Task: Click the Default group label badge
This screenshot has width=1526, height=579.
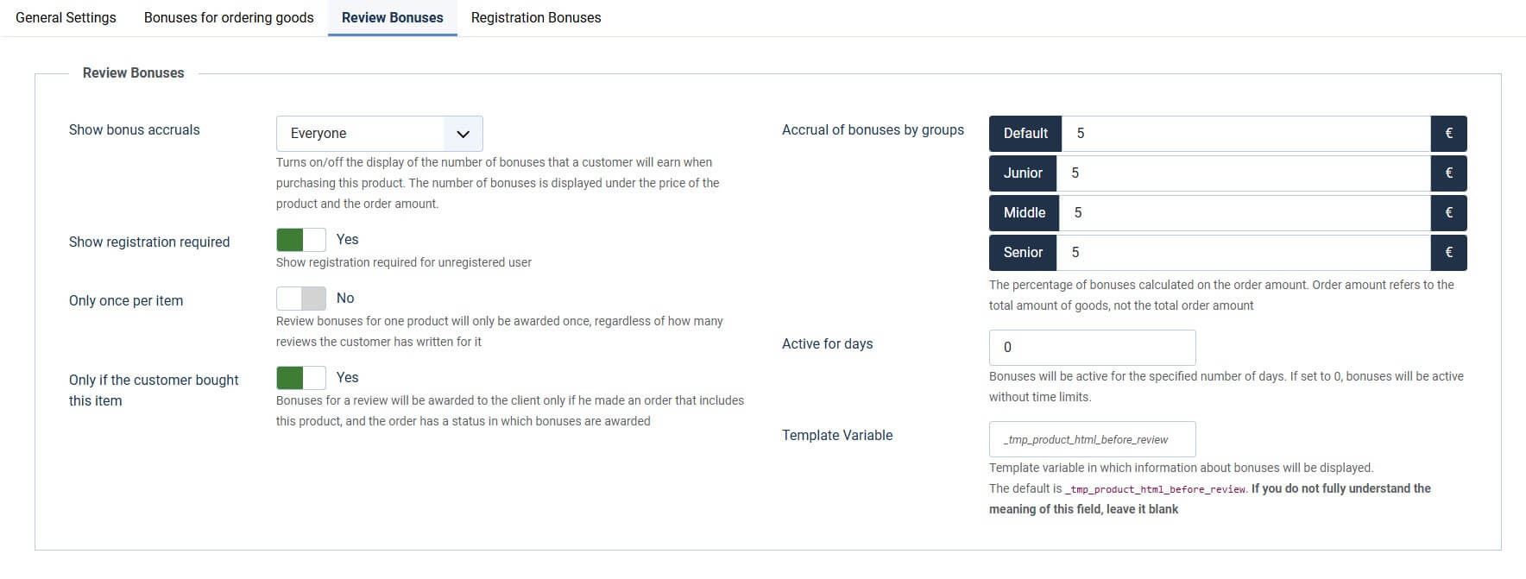Action: (x=1025, y=134)
